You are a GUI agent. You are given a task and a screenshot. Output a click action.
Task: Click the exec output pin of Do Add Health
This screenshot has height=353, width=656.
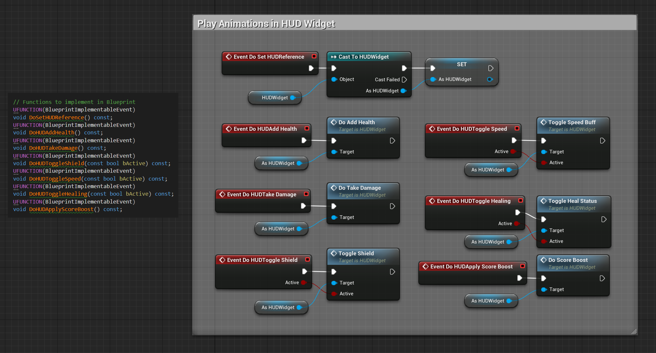(x=392, y=141)
